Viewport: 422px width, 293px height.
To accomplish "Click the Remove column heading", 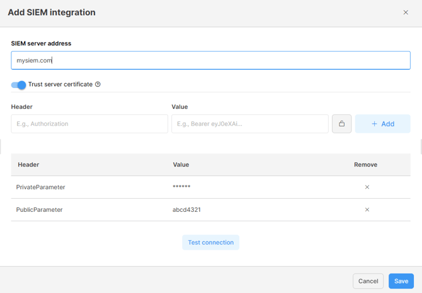I will pos(365,165).
